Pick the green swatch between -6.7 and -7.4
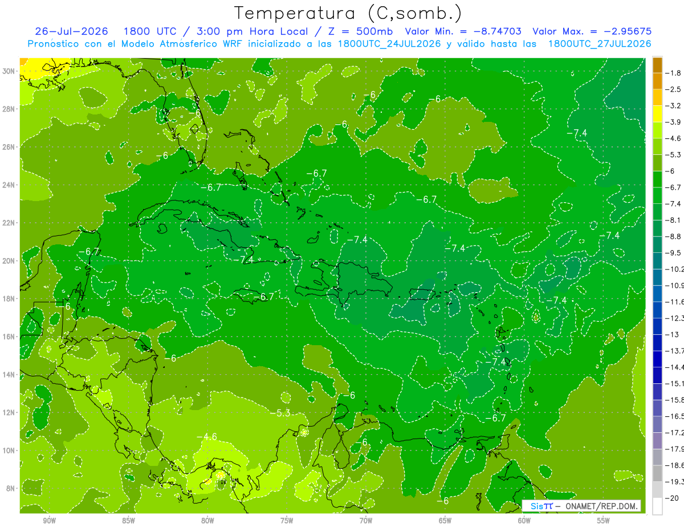This screenshot has width=684, height=528. (x=657, y=195)
